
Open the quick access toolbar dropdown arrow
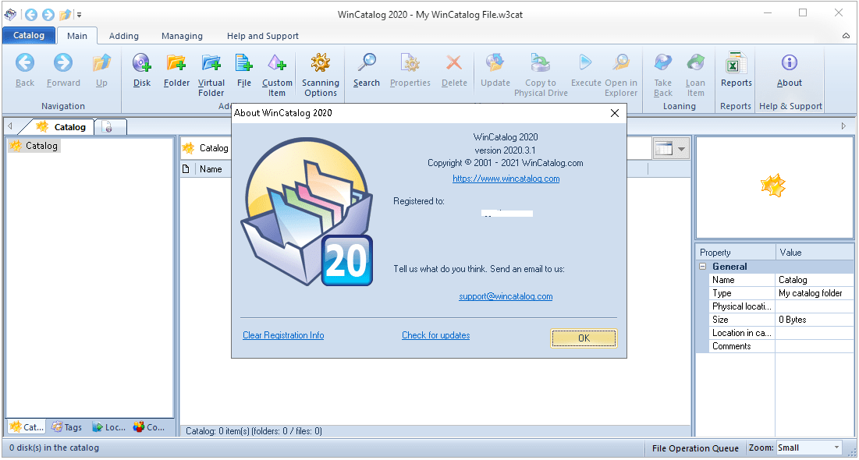[80, 15]
